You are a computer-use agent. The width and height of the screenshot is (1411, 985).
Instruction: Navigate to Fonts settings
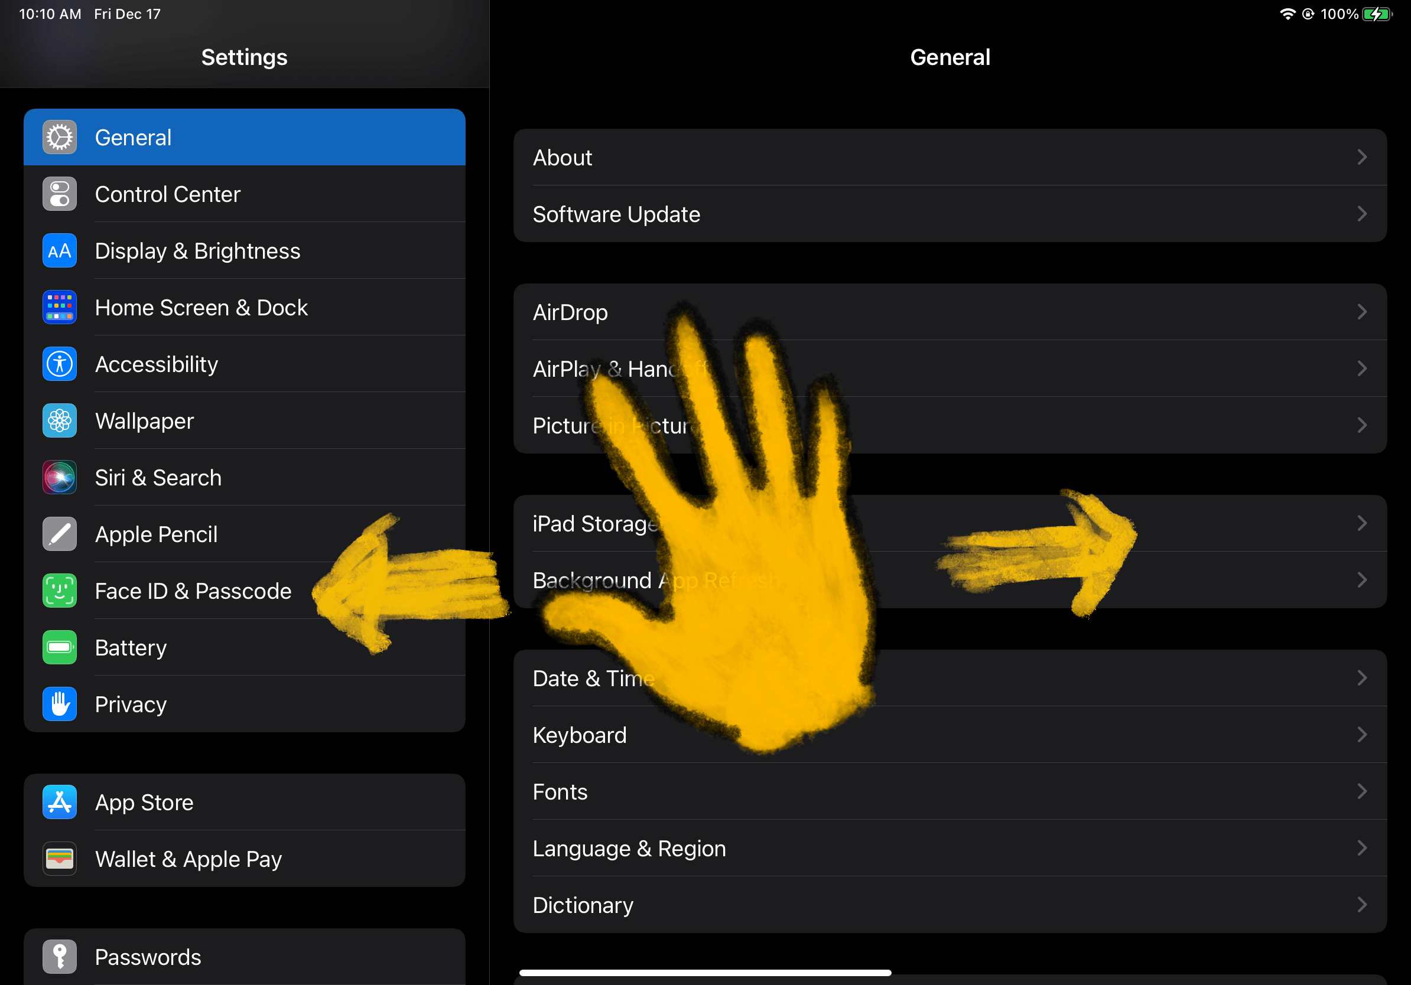pos(949,792)
